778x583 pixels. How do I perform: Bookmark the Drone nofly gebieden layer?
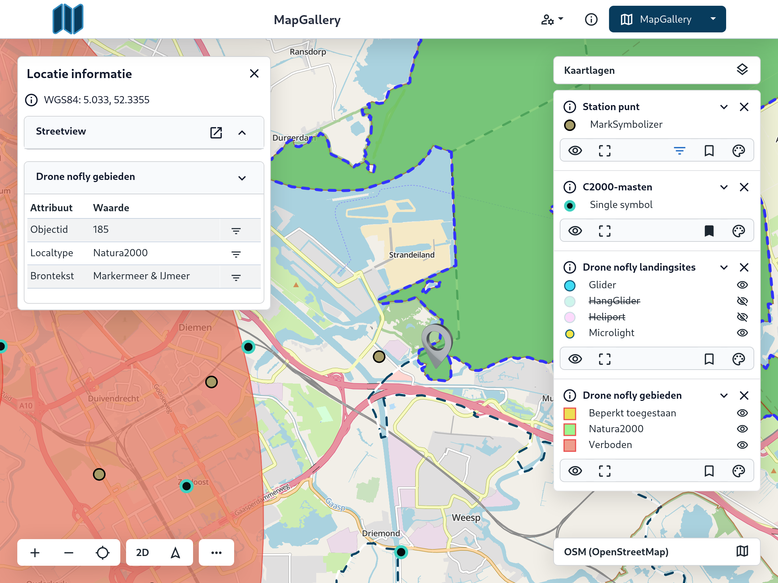click(709, 471)
